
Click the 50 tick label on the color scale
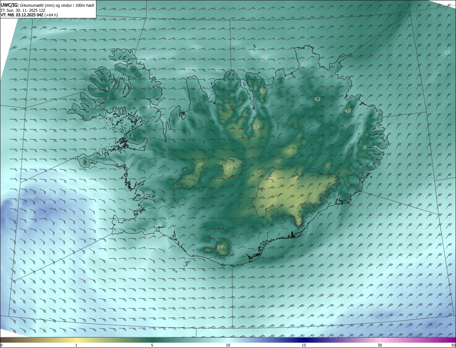[453, 345]
